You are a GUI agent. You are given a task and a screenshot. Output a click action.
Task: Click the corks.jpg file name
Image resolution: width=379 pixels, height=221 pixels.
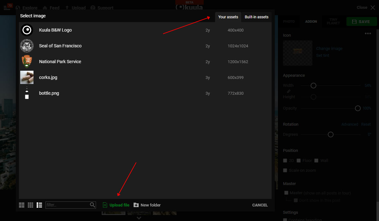point(48,77)
